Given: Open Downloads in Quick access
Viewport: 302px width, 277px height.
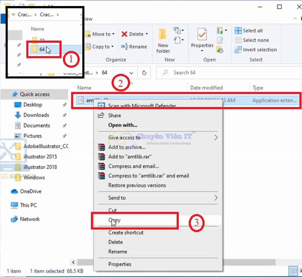Looking at the screenshot, I should [36, 115].
